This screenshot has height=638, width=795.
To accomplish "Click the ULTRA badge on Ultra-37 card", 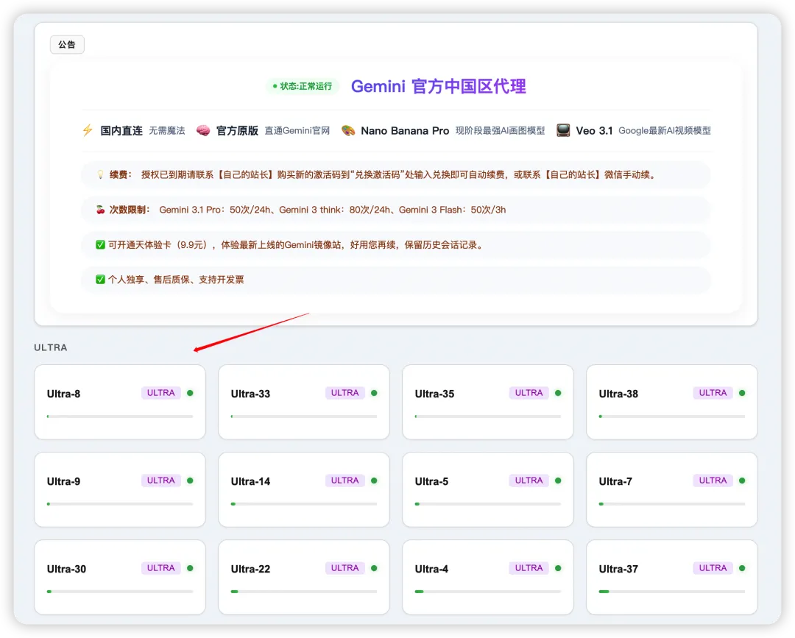I will tap(713, 568).
